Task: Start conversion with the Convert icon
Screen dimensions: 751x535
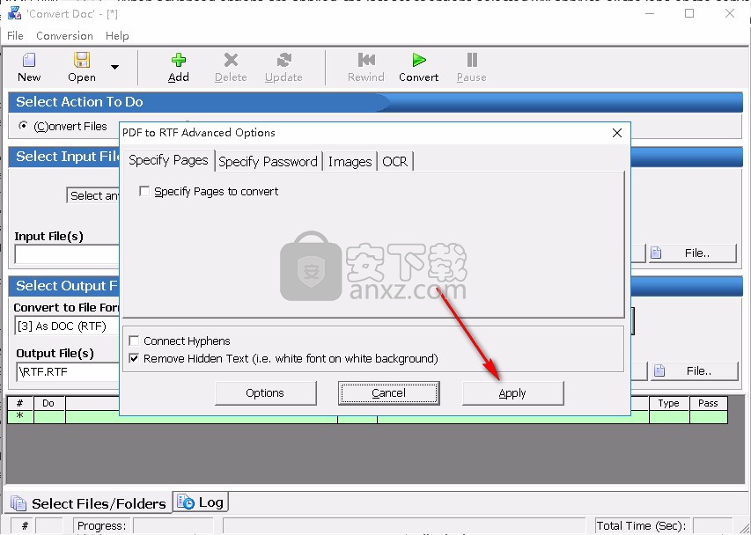Action: coord(419,61)
